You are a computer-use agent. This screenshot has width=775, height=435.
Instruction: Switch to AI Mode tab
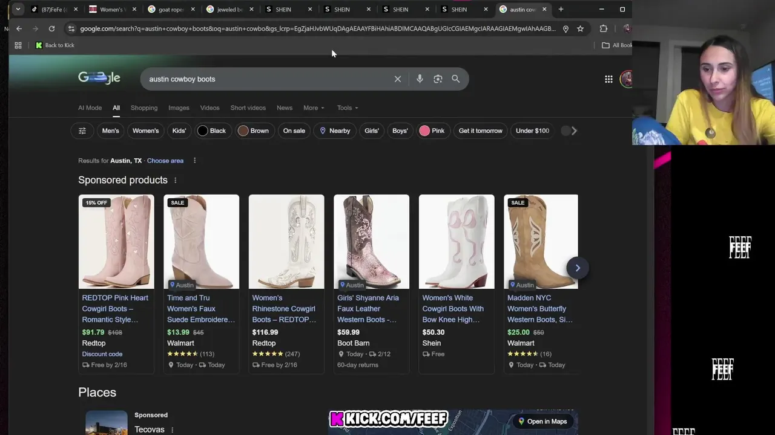[90, 108]
